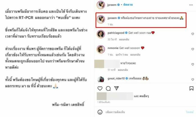Like great_rider10's comment heart
196x117 pixels.
click(193, 80)
